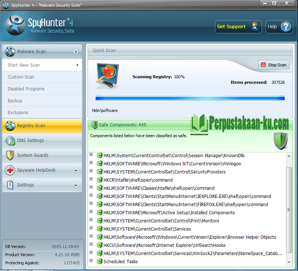This screenshot has width=298, height=271.
Task: Open Start New Scan submenu
Action: pyautogui.click(x=42, y=65)
